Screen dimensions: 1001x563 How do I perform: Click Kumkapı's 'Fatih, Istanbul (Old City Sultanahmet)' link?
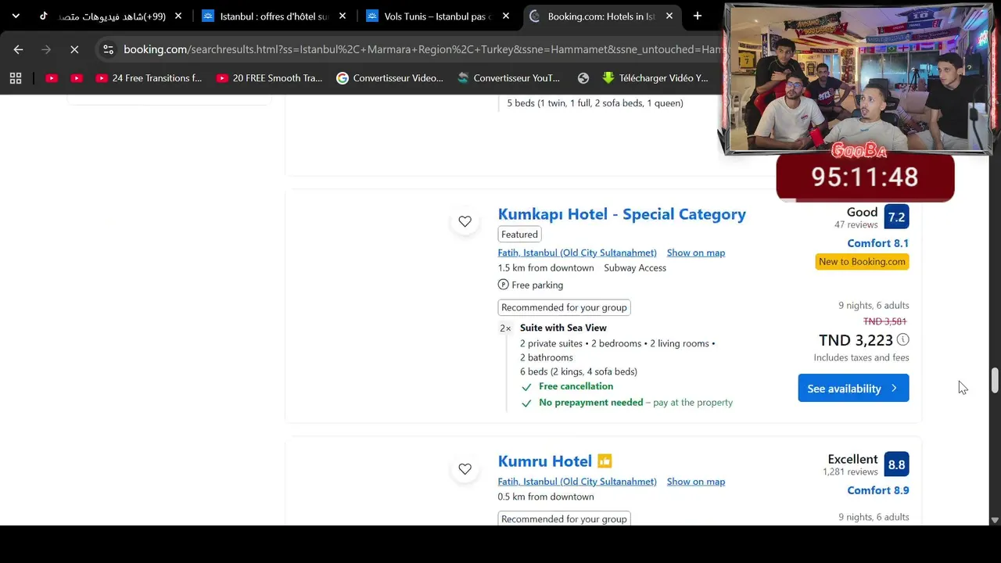pos(577,253)
